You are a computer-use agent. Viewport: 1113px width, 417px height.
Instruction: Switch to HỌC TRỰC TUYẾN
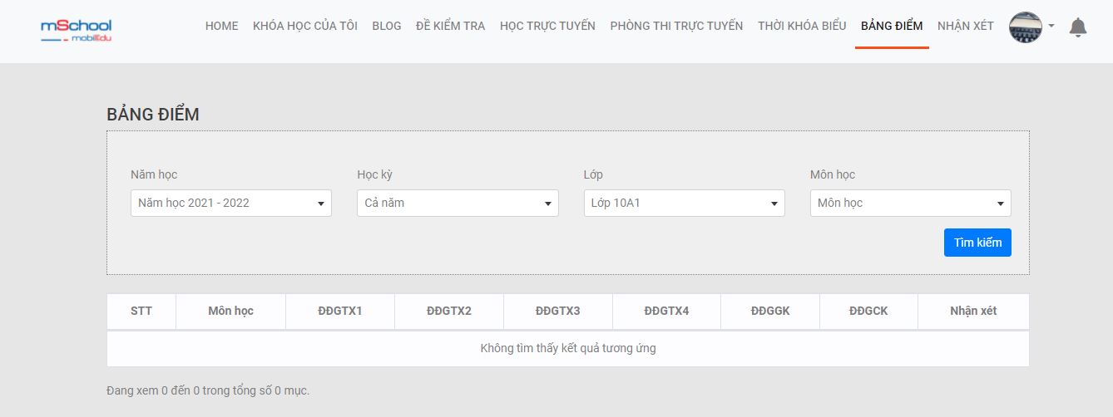tap(547, 26)
